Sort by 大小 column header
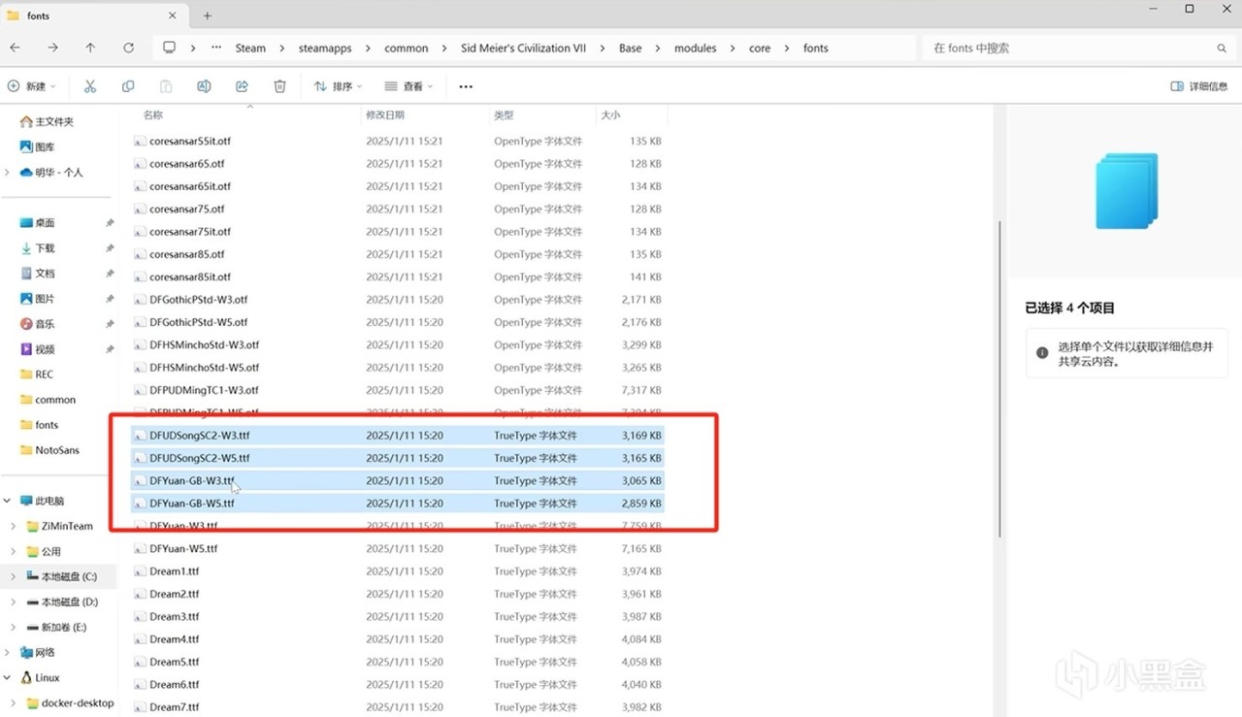1242x717 pixels. click(610, 114)
